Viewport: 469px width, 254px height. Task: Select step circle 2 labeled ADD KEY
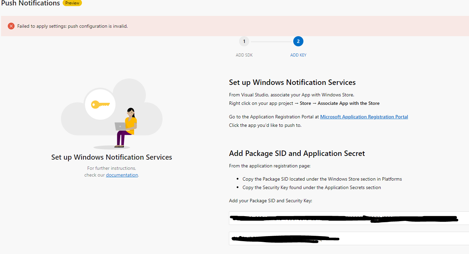point(298,41)
